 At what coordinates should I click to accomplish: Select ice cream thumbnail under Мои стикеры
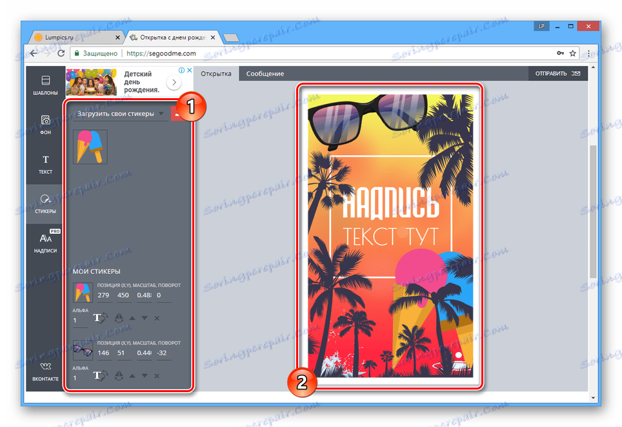83,293
